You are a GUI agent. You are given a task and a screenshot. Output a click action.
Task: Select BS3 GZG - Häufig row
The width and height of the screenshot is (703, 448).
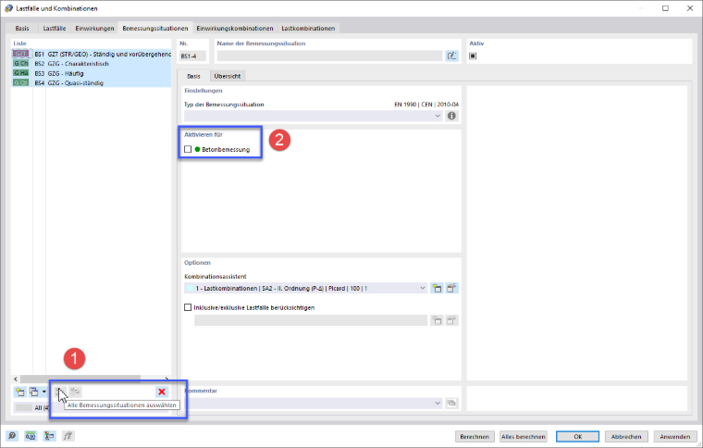92,73
